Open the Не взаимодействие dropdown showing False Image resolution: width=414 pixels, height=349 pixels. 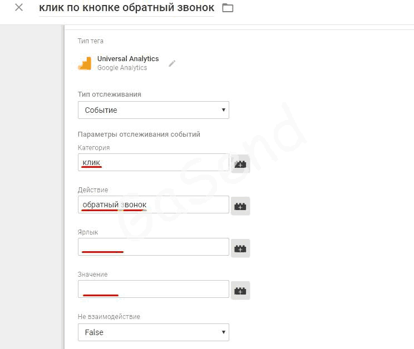pos(154,332)
